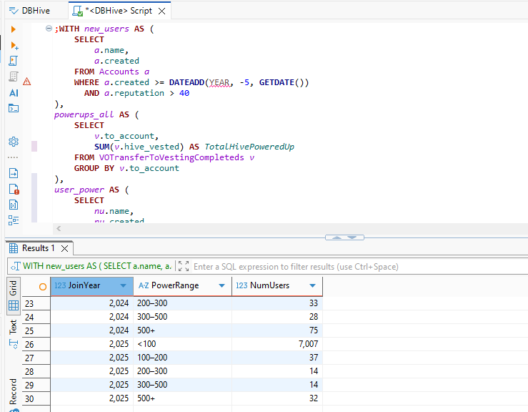Click the '100–200' cell in row 27
Screen dimensions: 528x412
coord(182,358)
